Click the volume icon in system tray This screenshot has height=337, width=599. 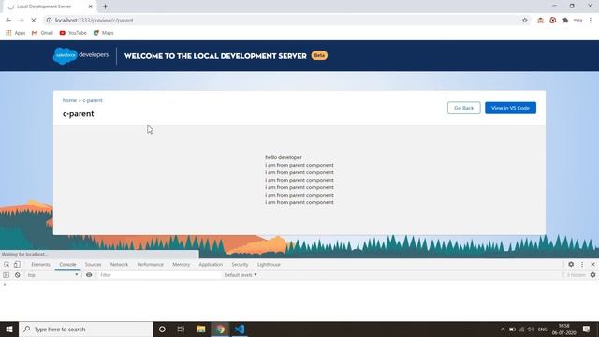click(x=531, y=330)
